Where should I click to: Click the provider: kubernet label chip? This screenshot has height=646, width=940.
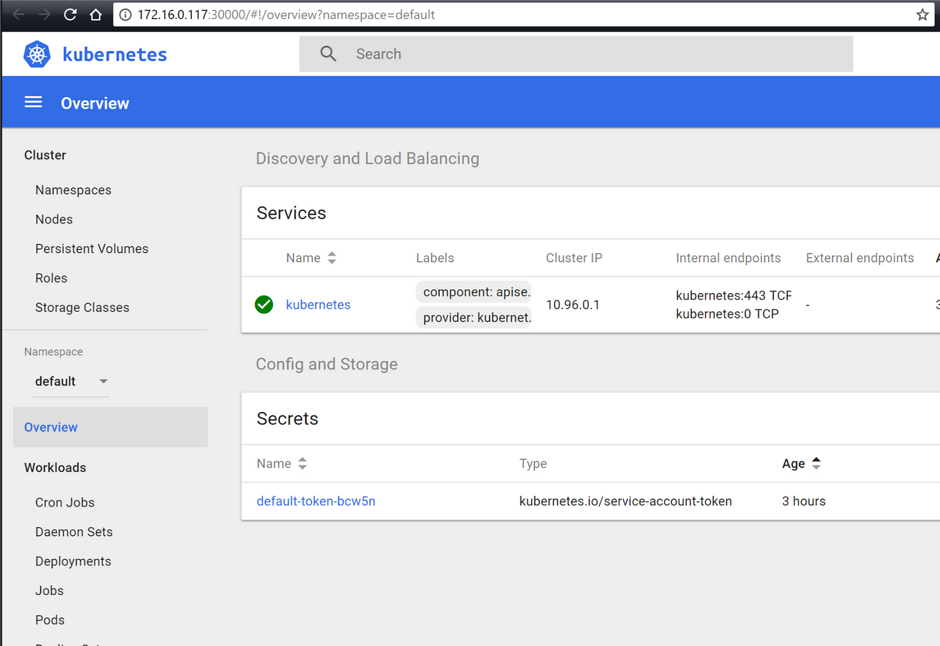point(474,317)
